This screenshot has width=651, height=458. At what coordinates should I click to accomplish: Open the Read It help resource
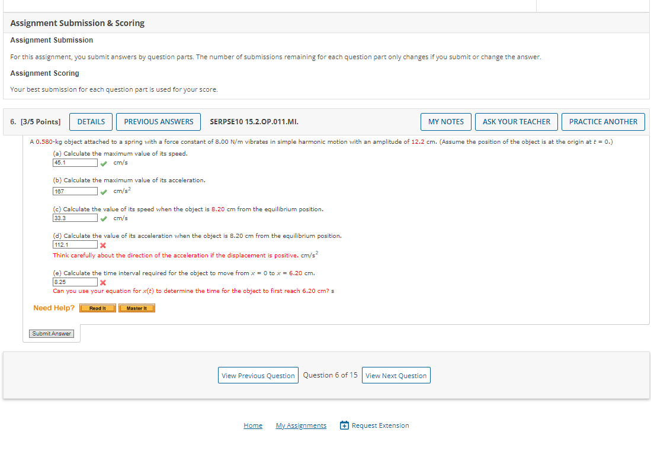pos(97,308)
